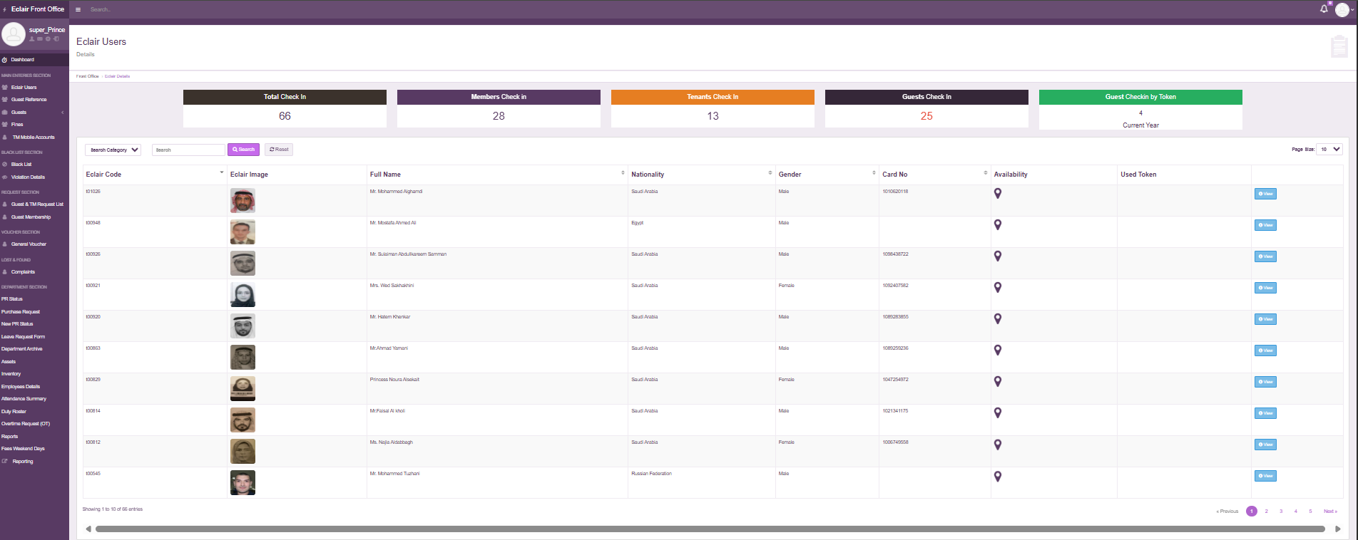The image size is (1358, 540).
Task: Open the Search Category dropdown
Action: pyautogui.click(x=113, y=150)
